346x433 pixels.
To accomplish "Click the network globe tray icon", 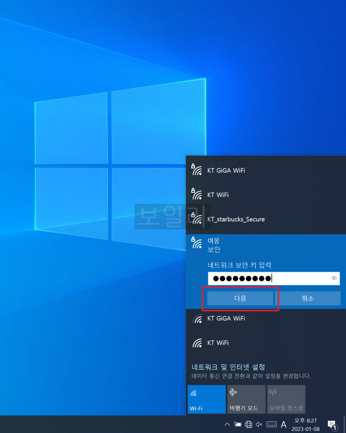I will (249, 425).
